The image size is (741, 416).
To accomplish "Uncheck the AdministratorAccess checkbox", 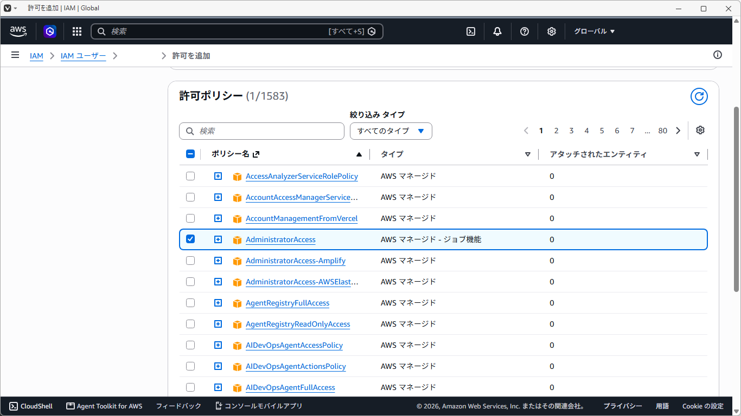I will (x=190, y=239).
